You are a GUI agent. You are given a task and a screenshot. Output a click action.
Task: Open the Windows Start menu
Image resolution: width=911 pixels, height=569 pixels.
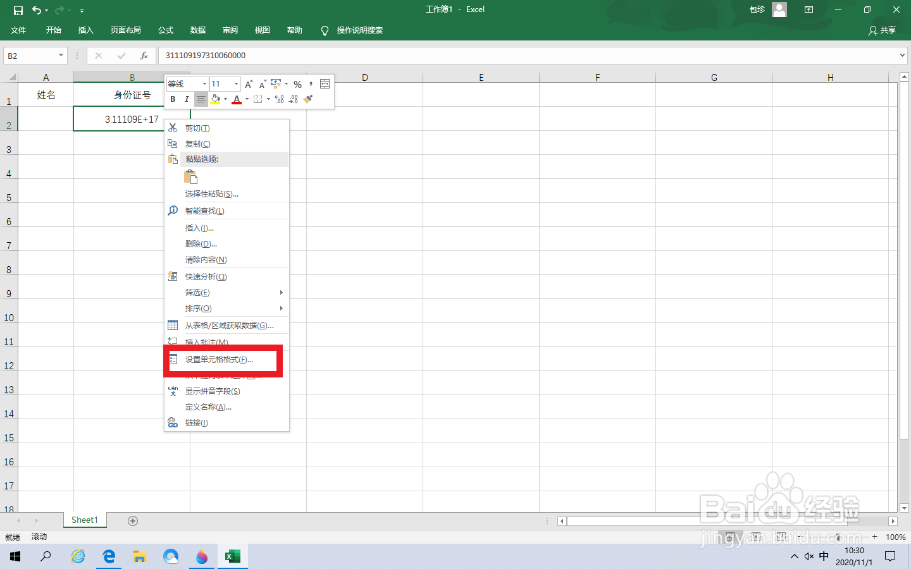tap(15, 556)
